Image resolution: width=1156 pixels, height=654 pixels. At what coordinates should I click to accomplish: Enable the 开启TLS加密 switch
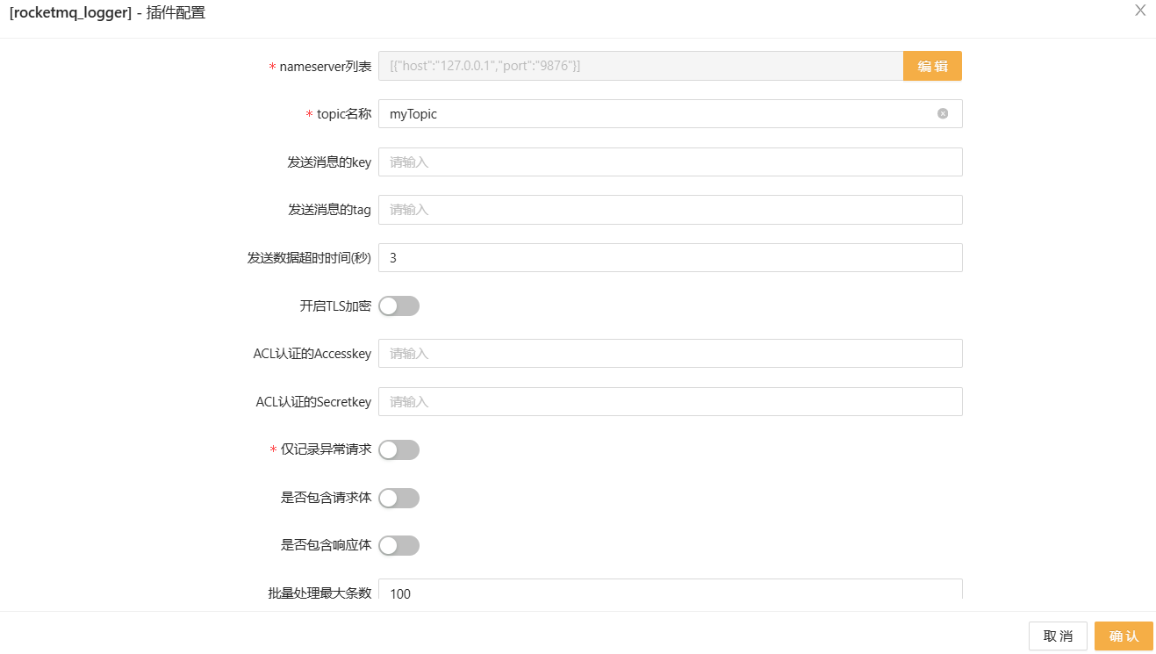point(399,305)
